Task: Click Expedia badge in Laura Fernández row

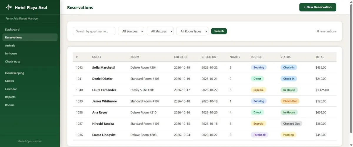Action: coord(259,90)
